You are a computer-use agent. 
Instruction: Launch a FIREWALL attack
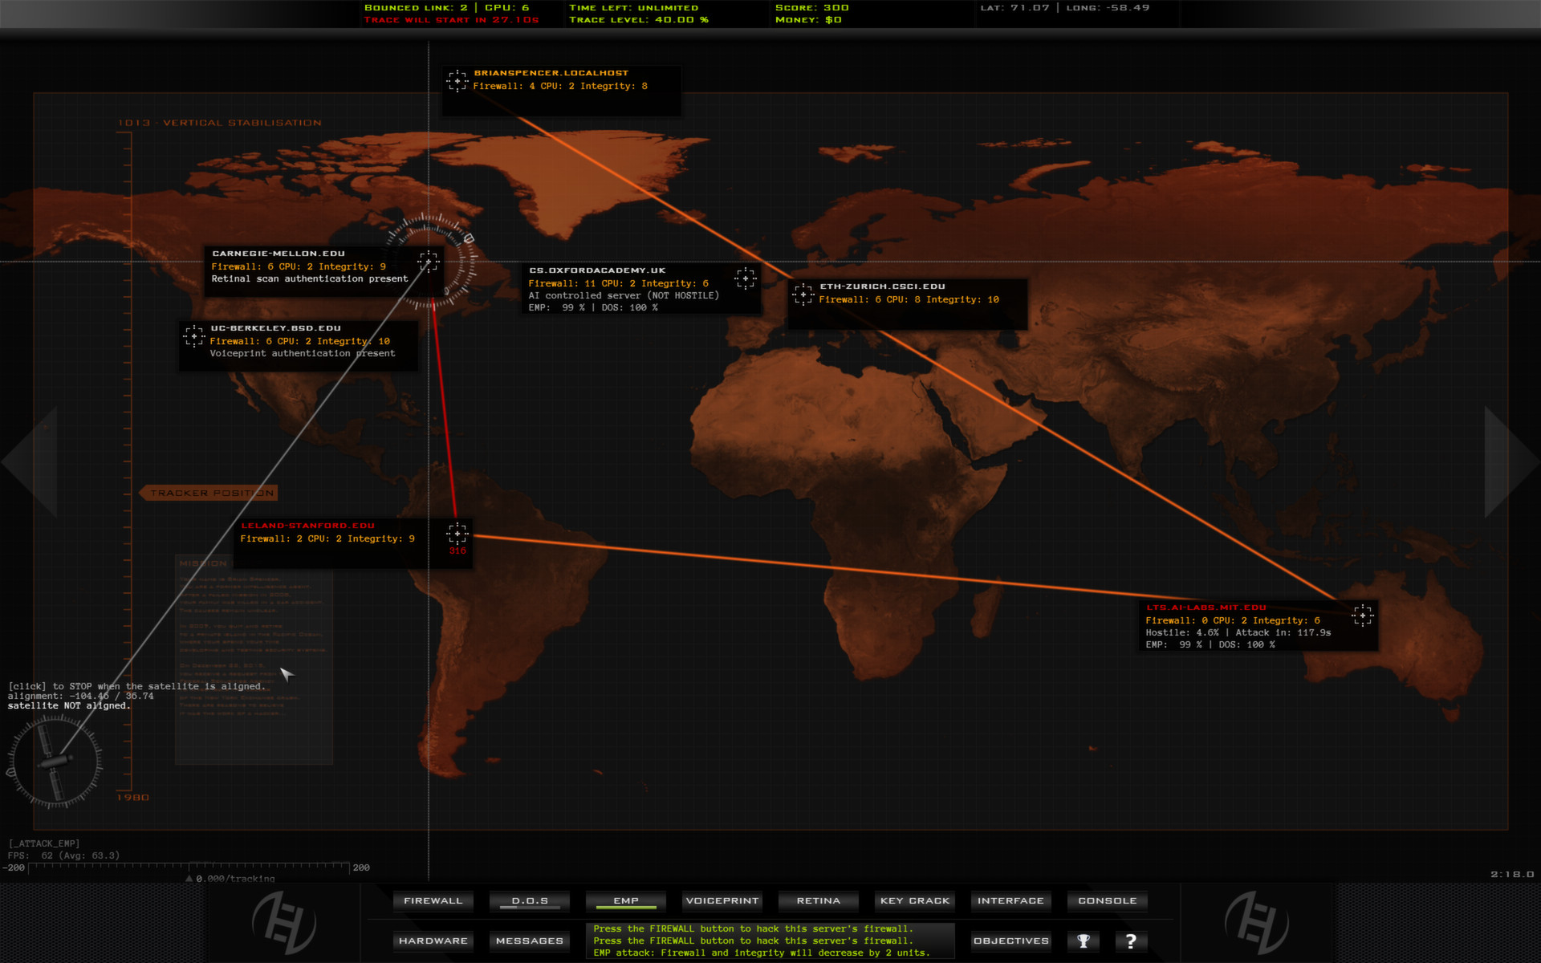433,900
